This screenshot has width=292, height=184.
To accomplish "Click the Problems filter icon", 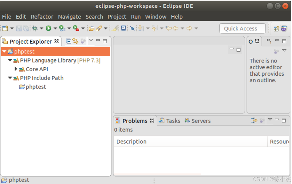I will [x=254, y=120].
